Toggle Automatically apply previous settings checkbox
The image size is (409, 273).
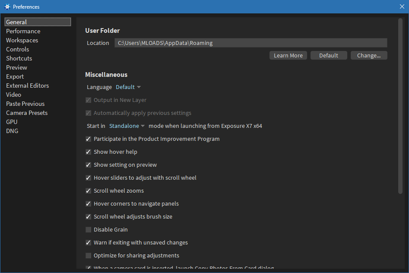89,113
